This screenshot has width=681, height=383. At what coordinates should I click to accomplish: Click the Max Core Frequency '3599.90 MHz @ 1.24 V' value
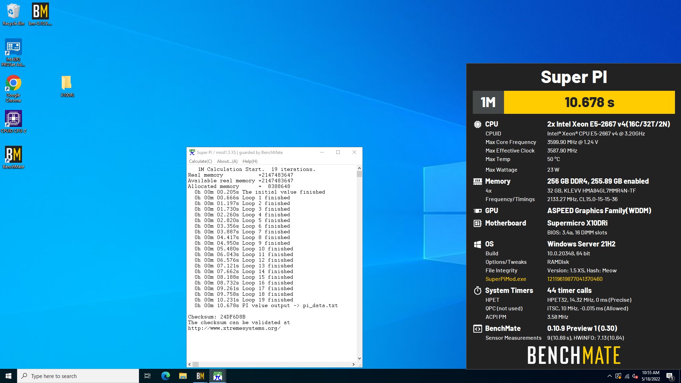coord(572,142)
